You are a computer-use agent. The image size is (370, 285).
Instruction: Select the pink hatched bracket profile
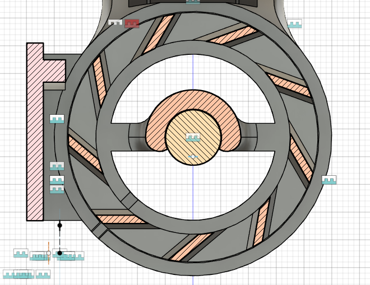tap(35, 132)
